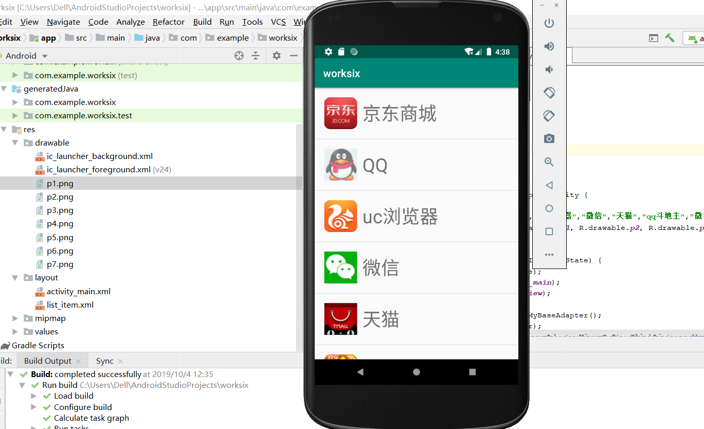This screenshot has height=429, width=704.
Task: Click 'java' breadcrumb segment
Action: coord(152,38)
